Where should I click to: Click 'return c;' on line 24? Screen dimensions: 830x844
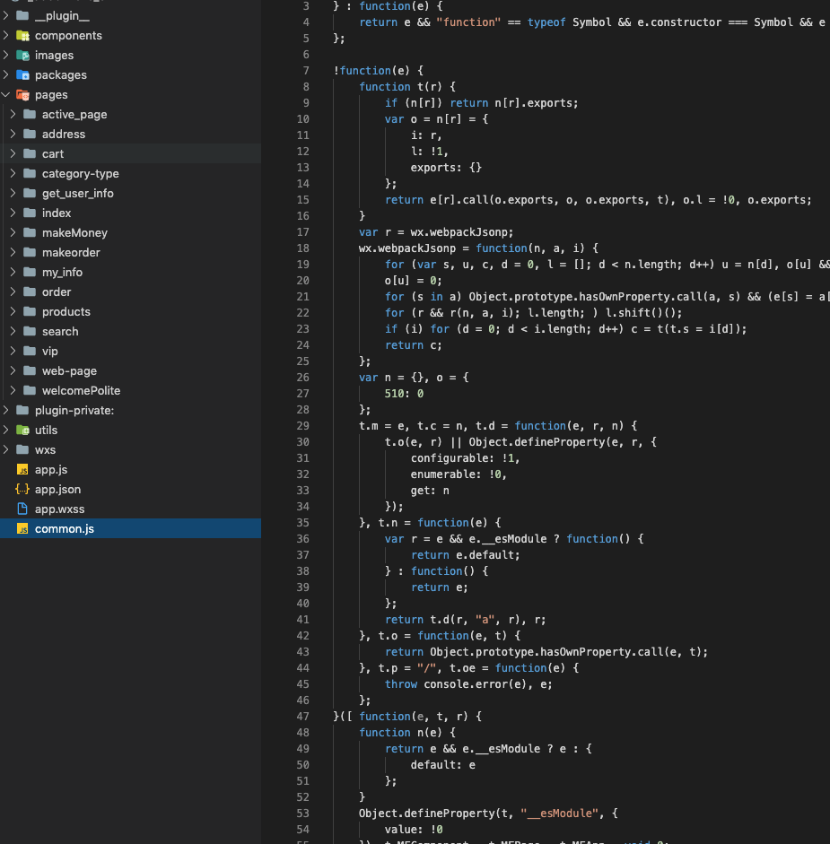(x=414, y=345)
